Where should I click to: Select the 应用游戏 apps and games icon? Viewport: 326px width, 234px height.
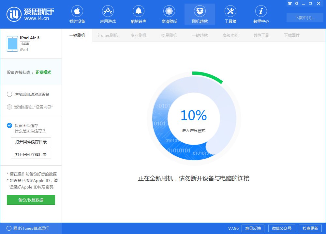pos(108,14)
